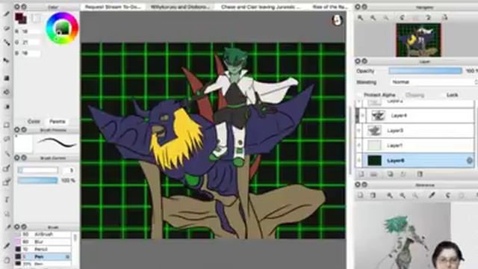Select the Gradient tool
Viewport: 478px width, 269px height.
point(7,107)
